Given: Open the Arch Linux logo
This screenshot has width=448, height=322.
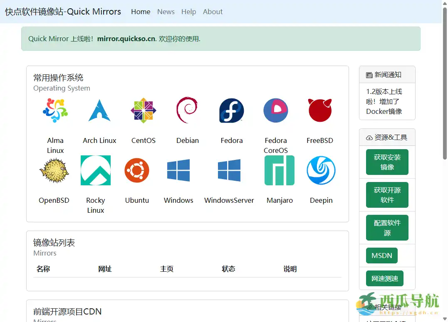Looking at the screenshot, I should tap(99, 111).
